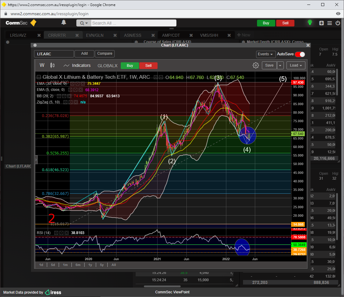Click the LIT.ARC symbol input field
The width and height of the screenshot is (344, 297).
pyautogui.click(x=54, y=54)
